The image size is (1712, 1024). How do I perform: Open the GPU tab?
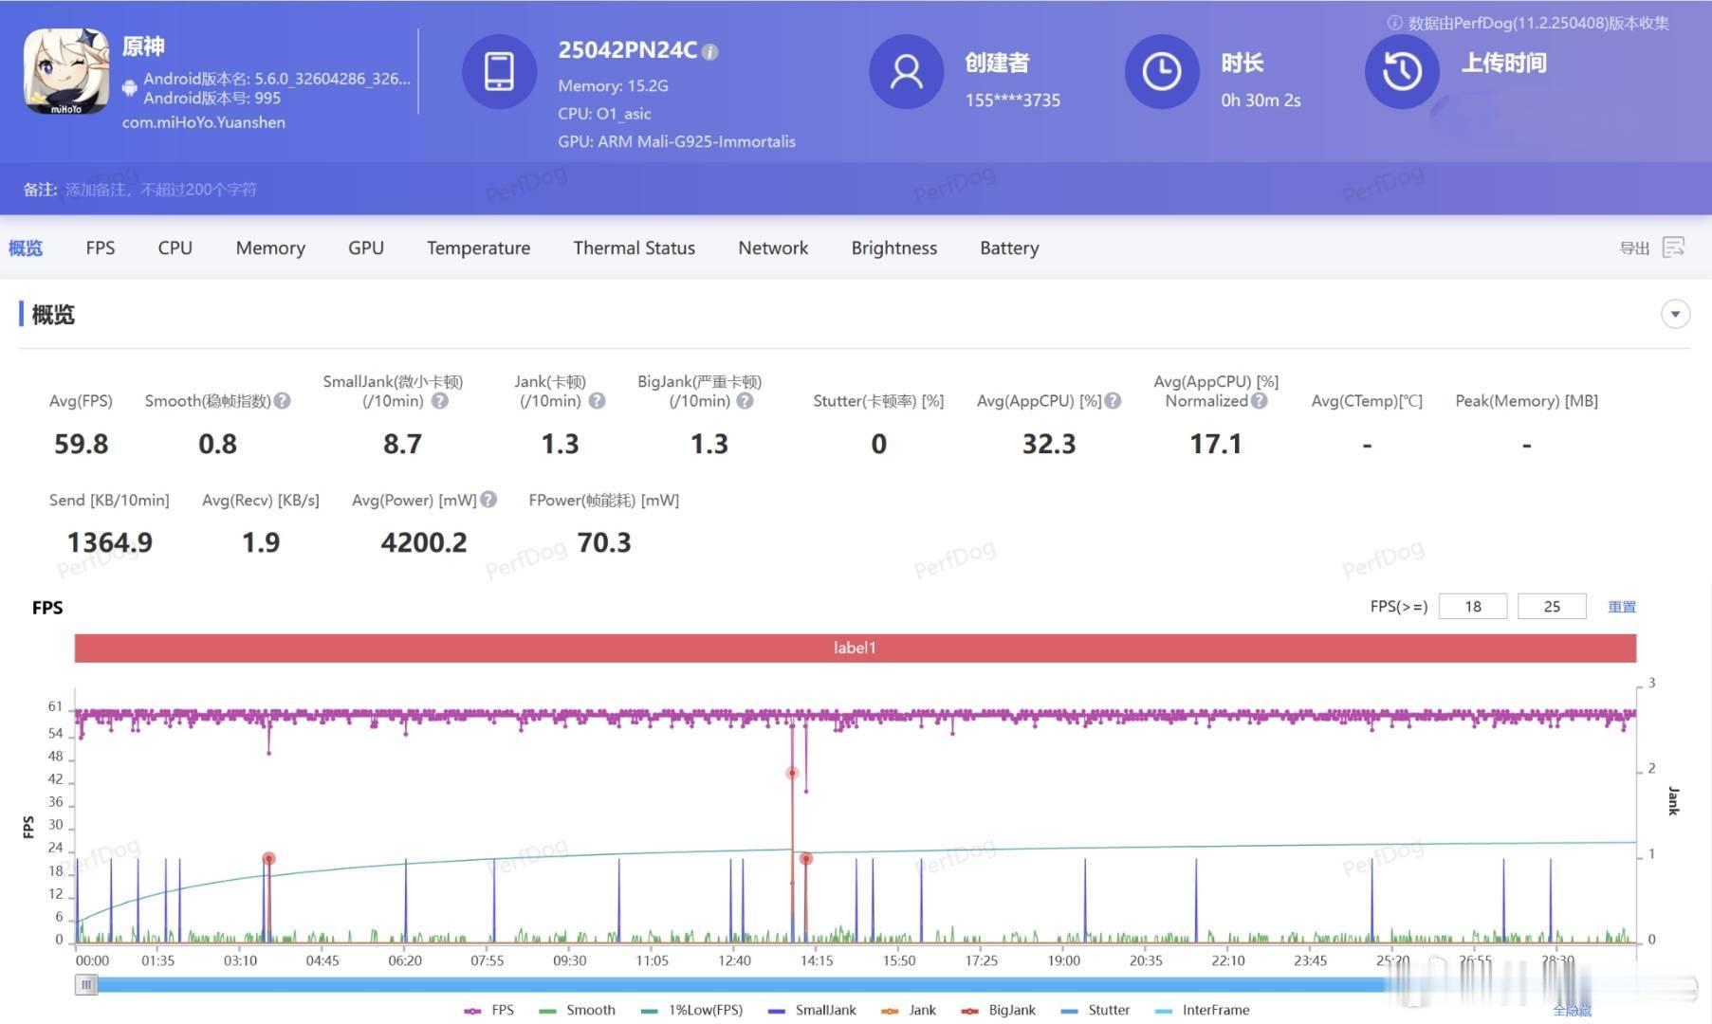[366, 247]
